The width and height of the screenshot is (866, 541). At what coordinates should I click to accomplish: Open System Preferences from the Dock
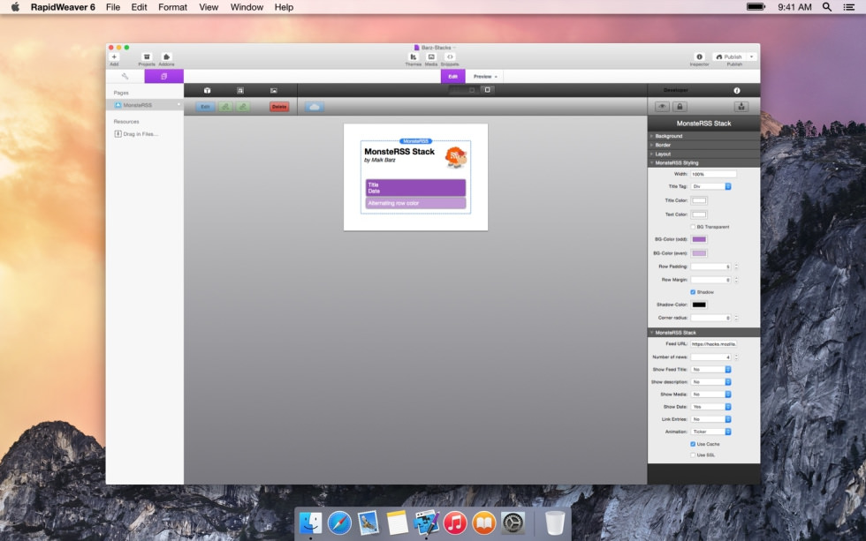pyautogui.click(x=513, y=522)
